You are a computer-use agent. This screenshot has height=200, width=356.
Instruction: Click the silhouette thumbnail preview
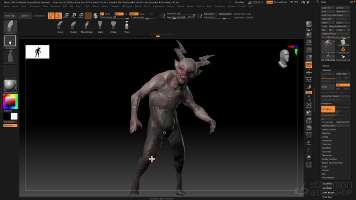pos(37,52)
